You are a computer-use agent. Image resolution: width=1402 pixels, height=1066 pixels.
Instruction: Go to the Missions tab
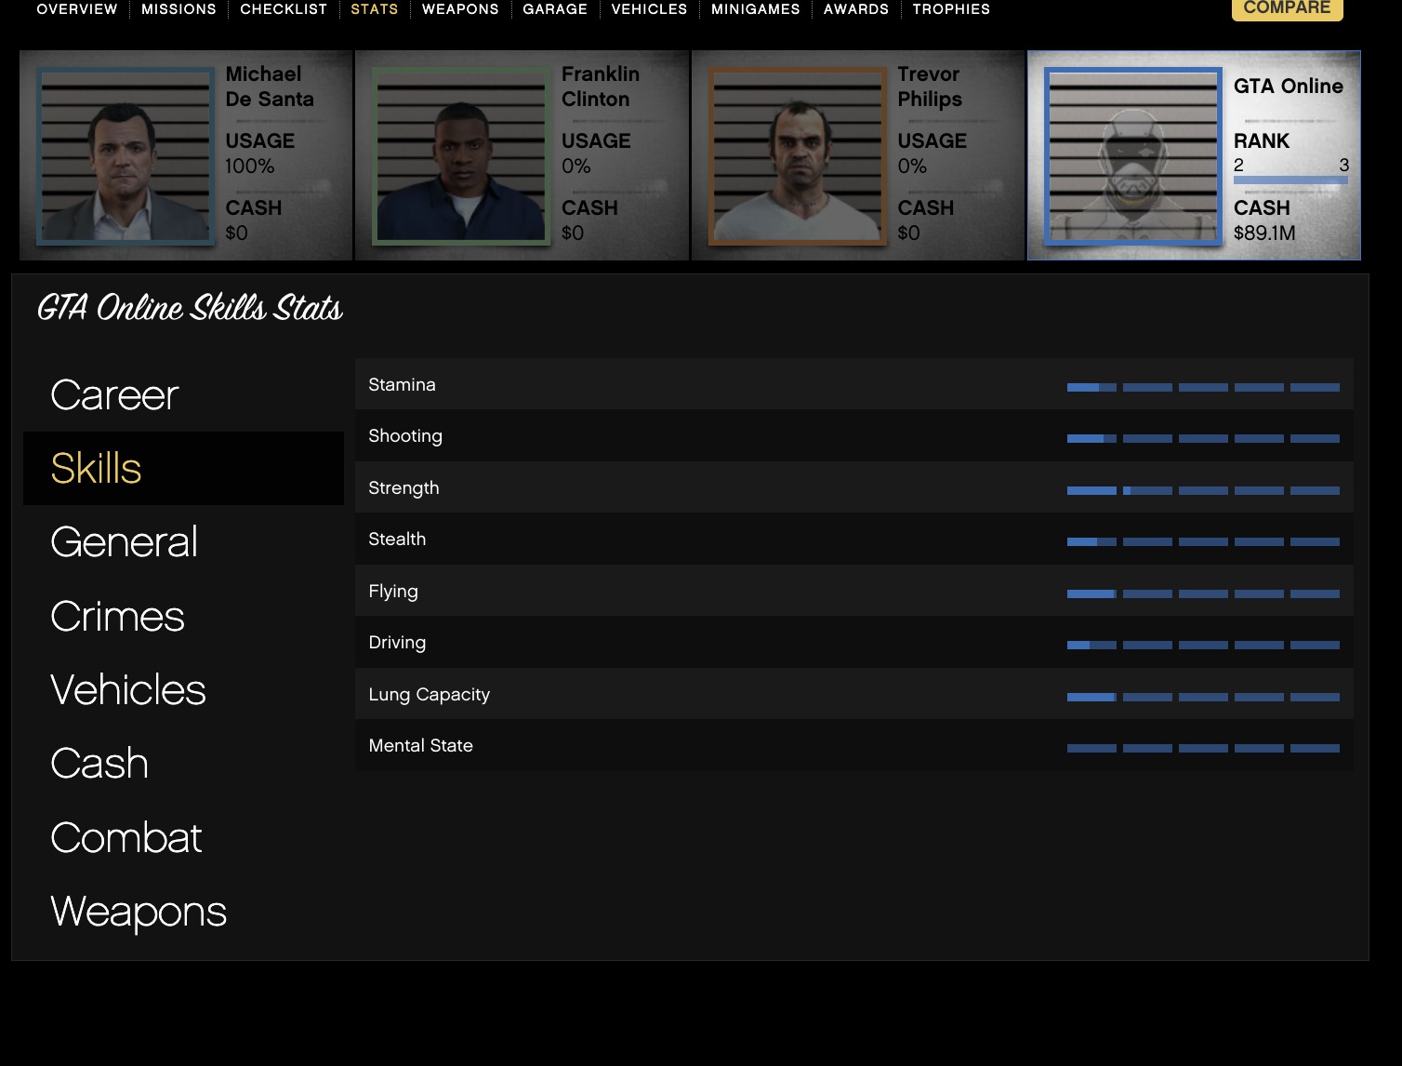point(179,9)
